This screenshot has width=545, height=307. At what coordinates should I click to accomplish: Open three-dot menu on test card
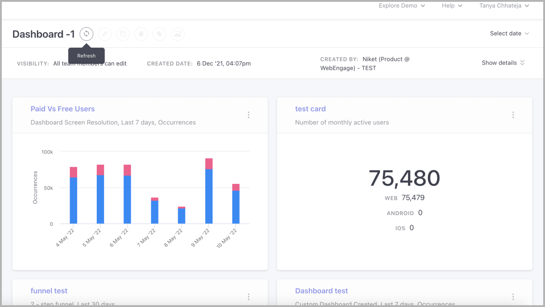coord(513,115)
